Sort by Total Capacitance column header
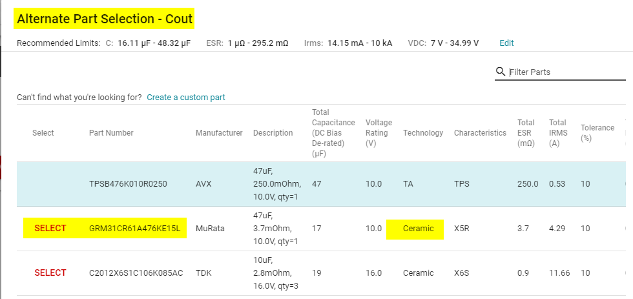The height and width of the screenshot is (299, 633). pyautogui.click(x=333, y=133)
